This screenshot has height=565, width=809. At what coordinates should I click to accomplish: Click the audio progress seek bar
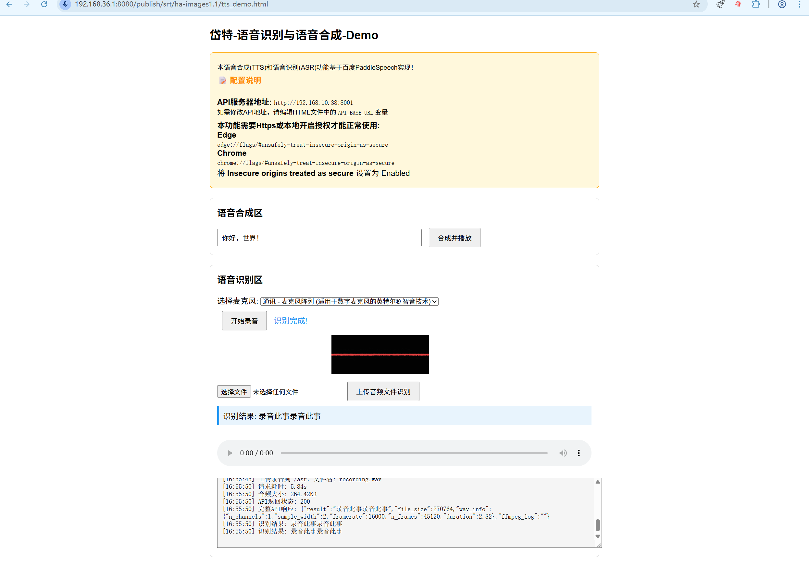coord(414,453)
